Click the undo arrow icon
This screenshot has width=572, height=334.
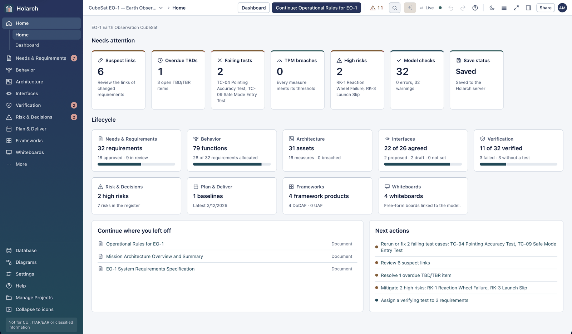tap(451, 8)
